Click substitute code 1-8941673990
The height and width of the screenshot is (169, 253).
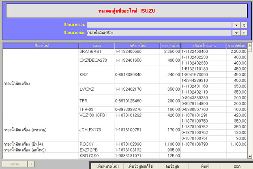pos(203,75)
